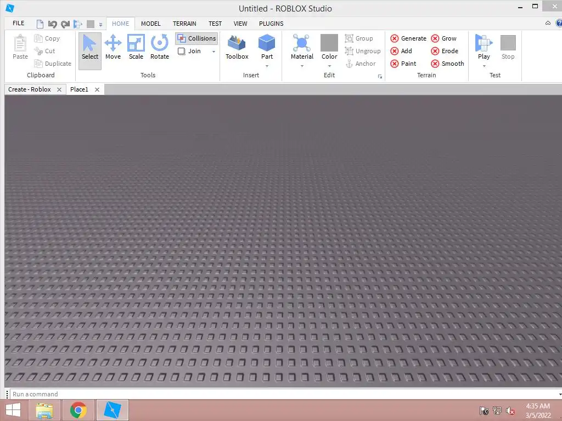Group selected parts

pyautogui.click(x=359, y=38)
